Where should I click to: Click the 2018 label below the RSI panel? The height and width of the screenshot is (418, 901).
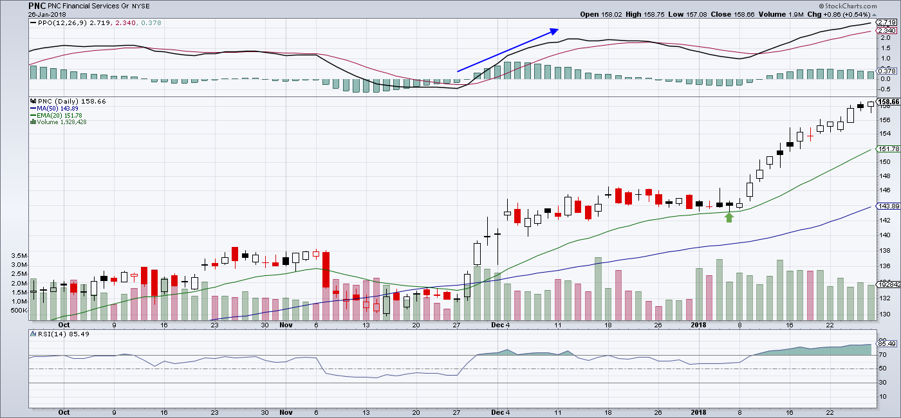698,412
